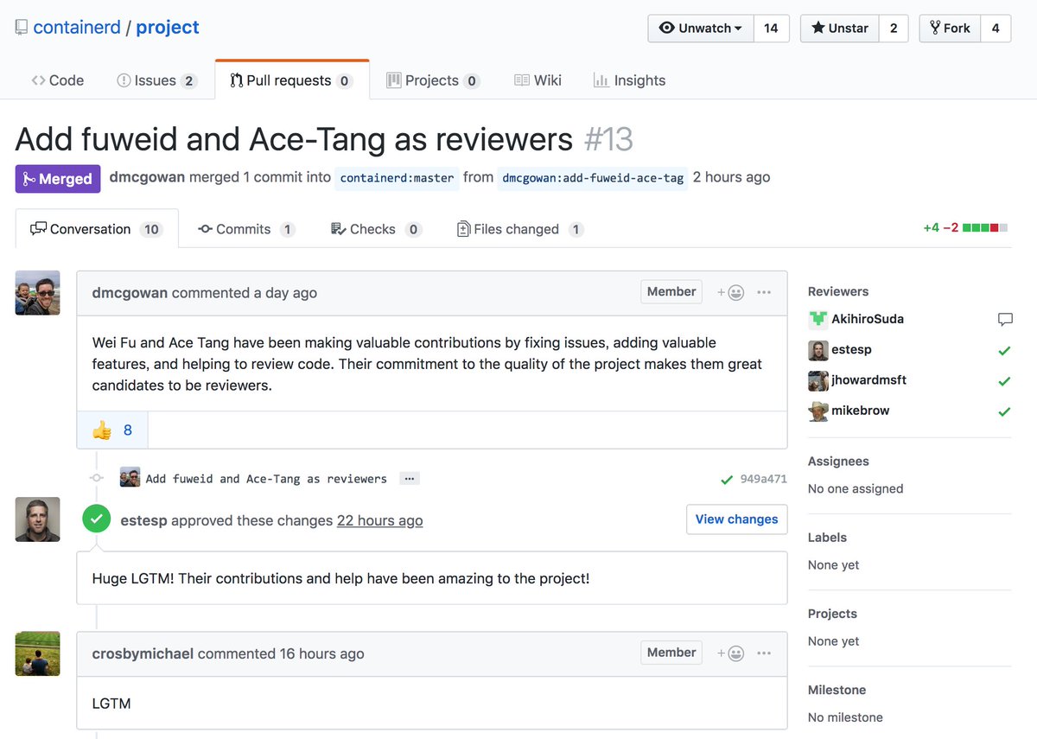Click the green approved review icon

pos(97,519)
